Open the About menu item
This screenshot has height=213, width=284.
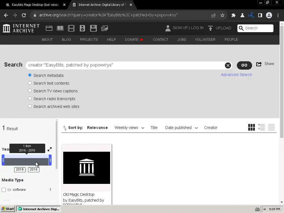(47, 40)
